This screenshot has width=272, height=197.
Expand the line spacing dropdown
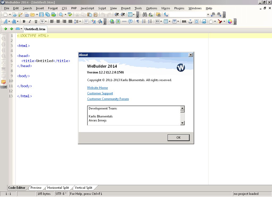(80, 21)
